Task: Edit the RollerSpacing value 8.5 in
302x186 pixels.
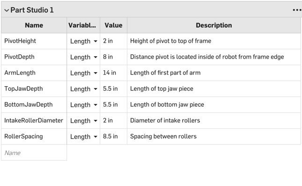Action: pyautogui.click(x=113, y=136)
